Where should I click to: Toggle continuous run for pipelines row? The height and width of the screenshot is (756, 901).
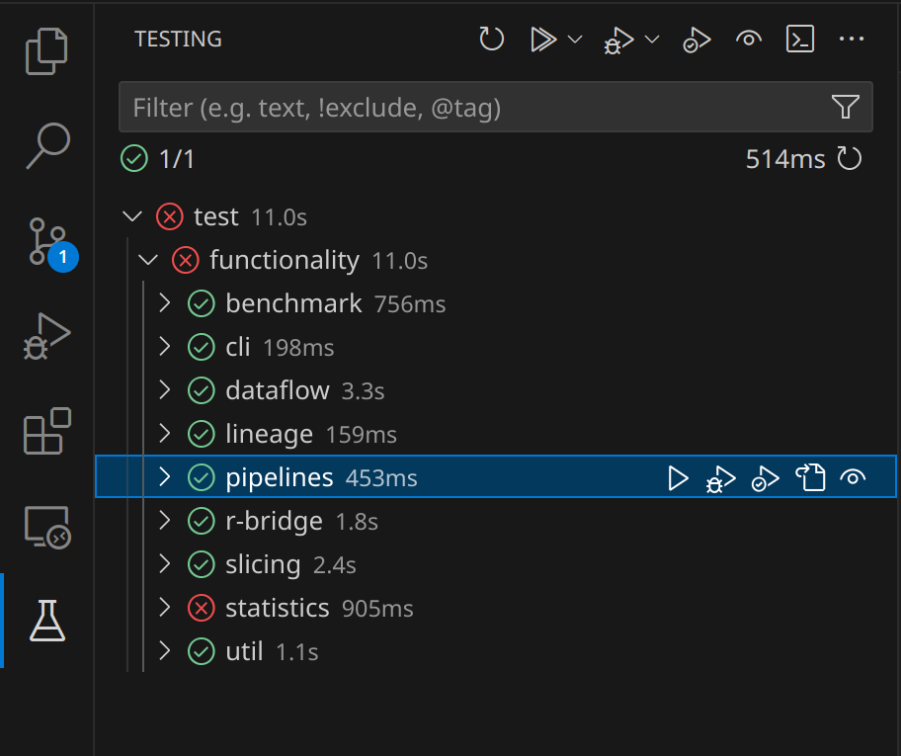(853, 478)
